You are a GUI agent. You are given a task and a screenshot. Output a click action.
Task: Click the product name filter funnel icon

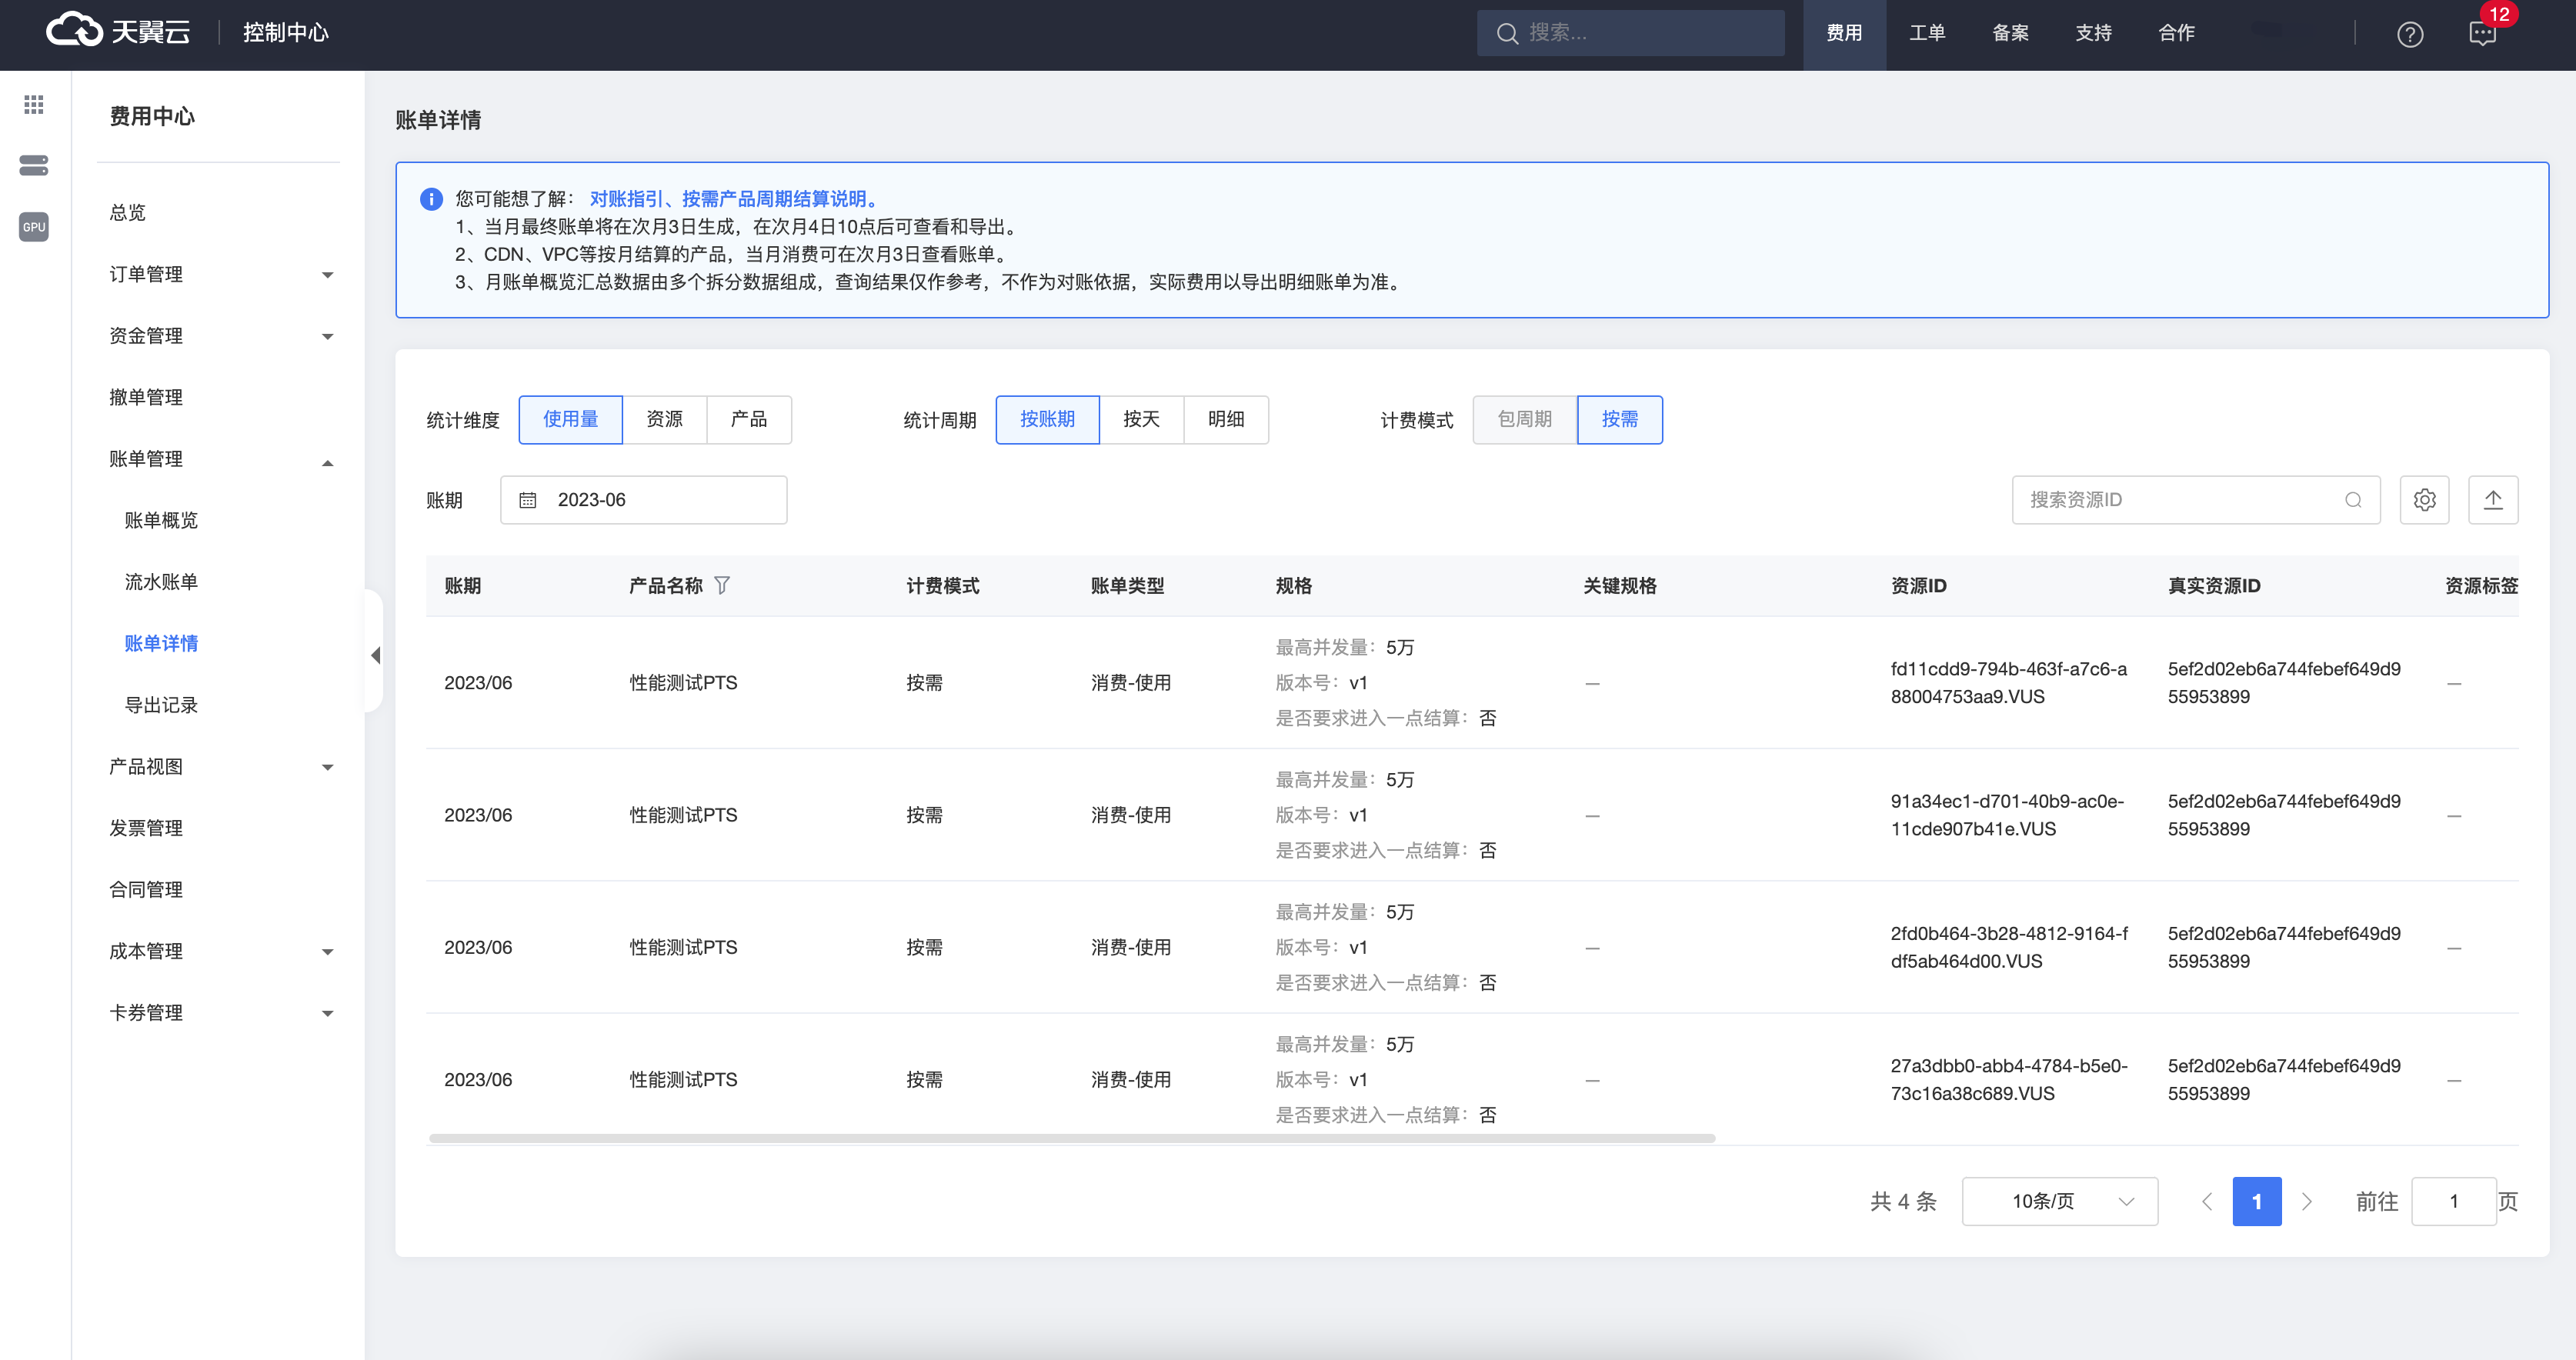(x=722, y=585)
